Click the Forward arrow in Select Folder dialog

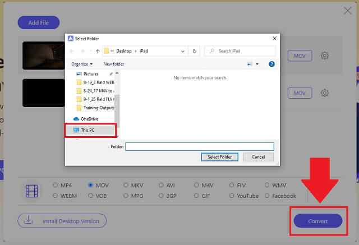82,51
